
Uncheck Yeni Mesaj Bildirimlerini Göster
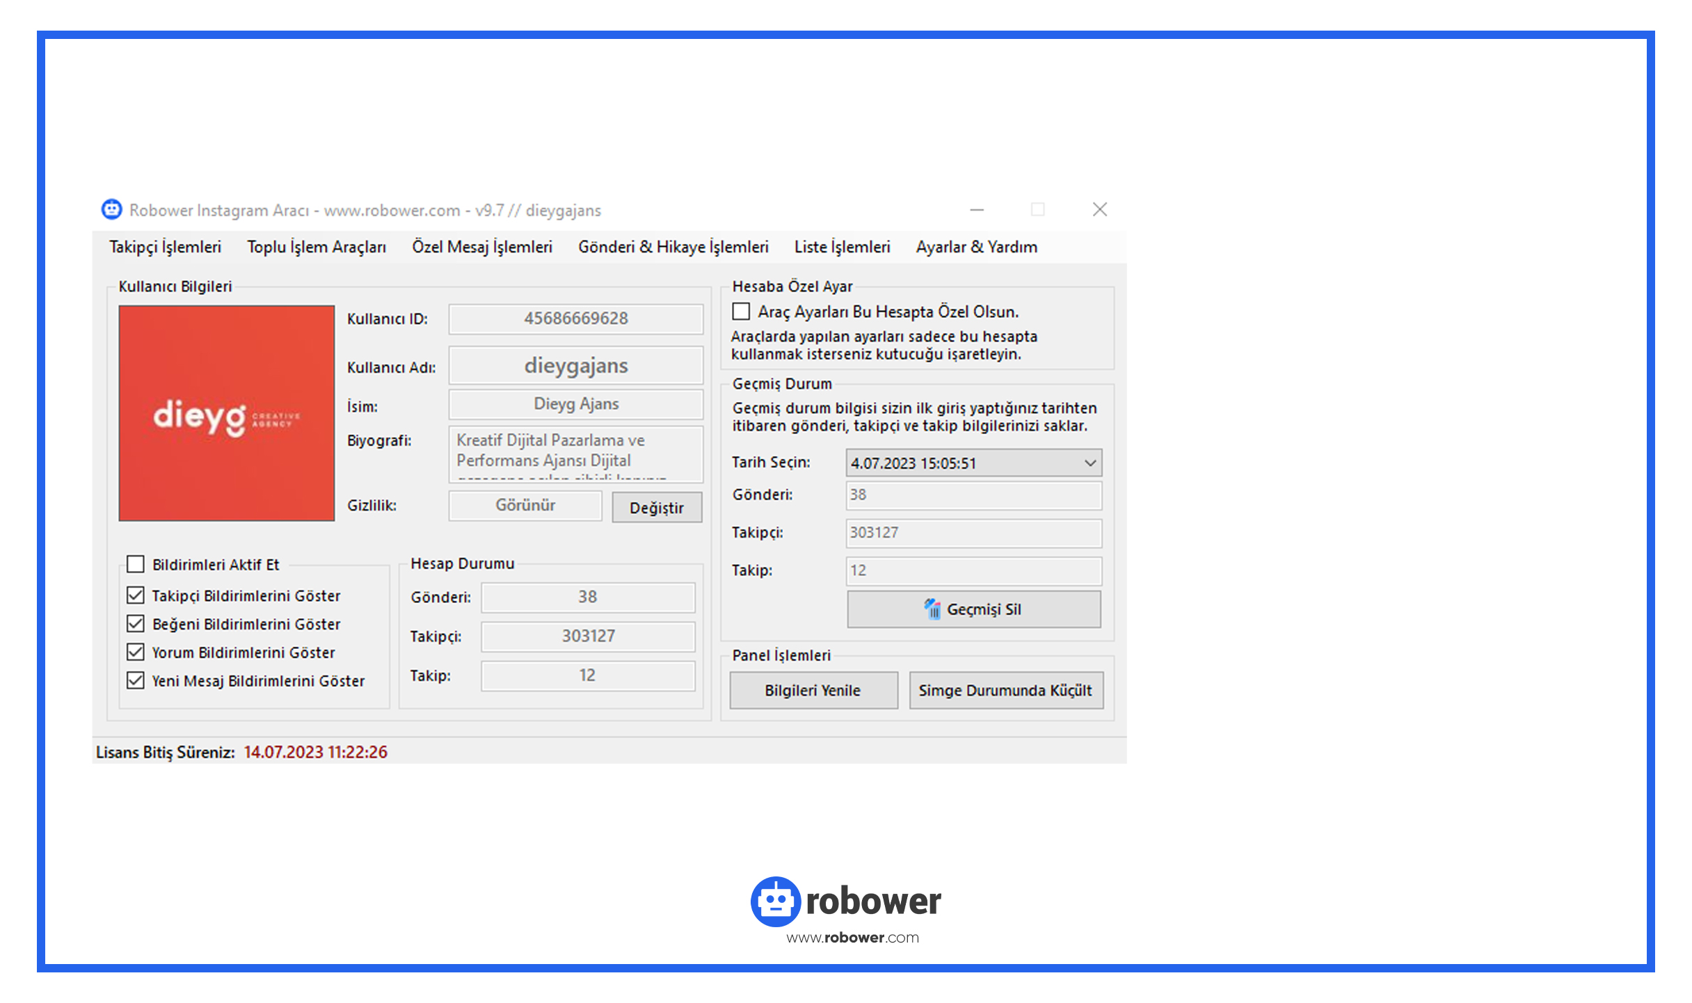click(x=136, y=680)
